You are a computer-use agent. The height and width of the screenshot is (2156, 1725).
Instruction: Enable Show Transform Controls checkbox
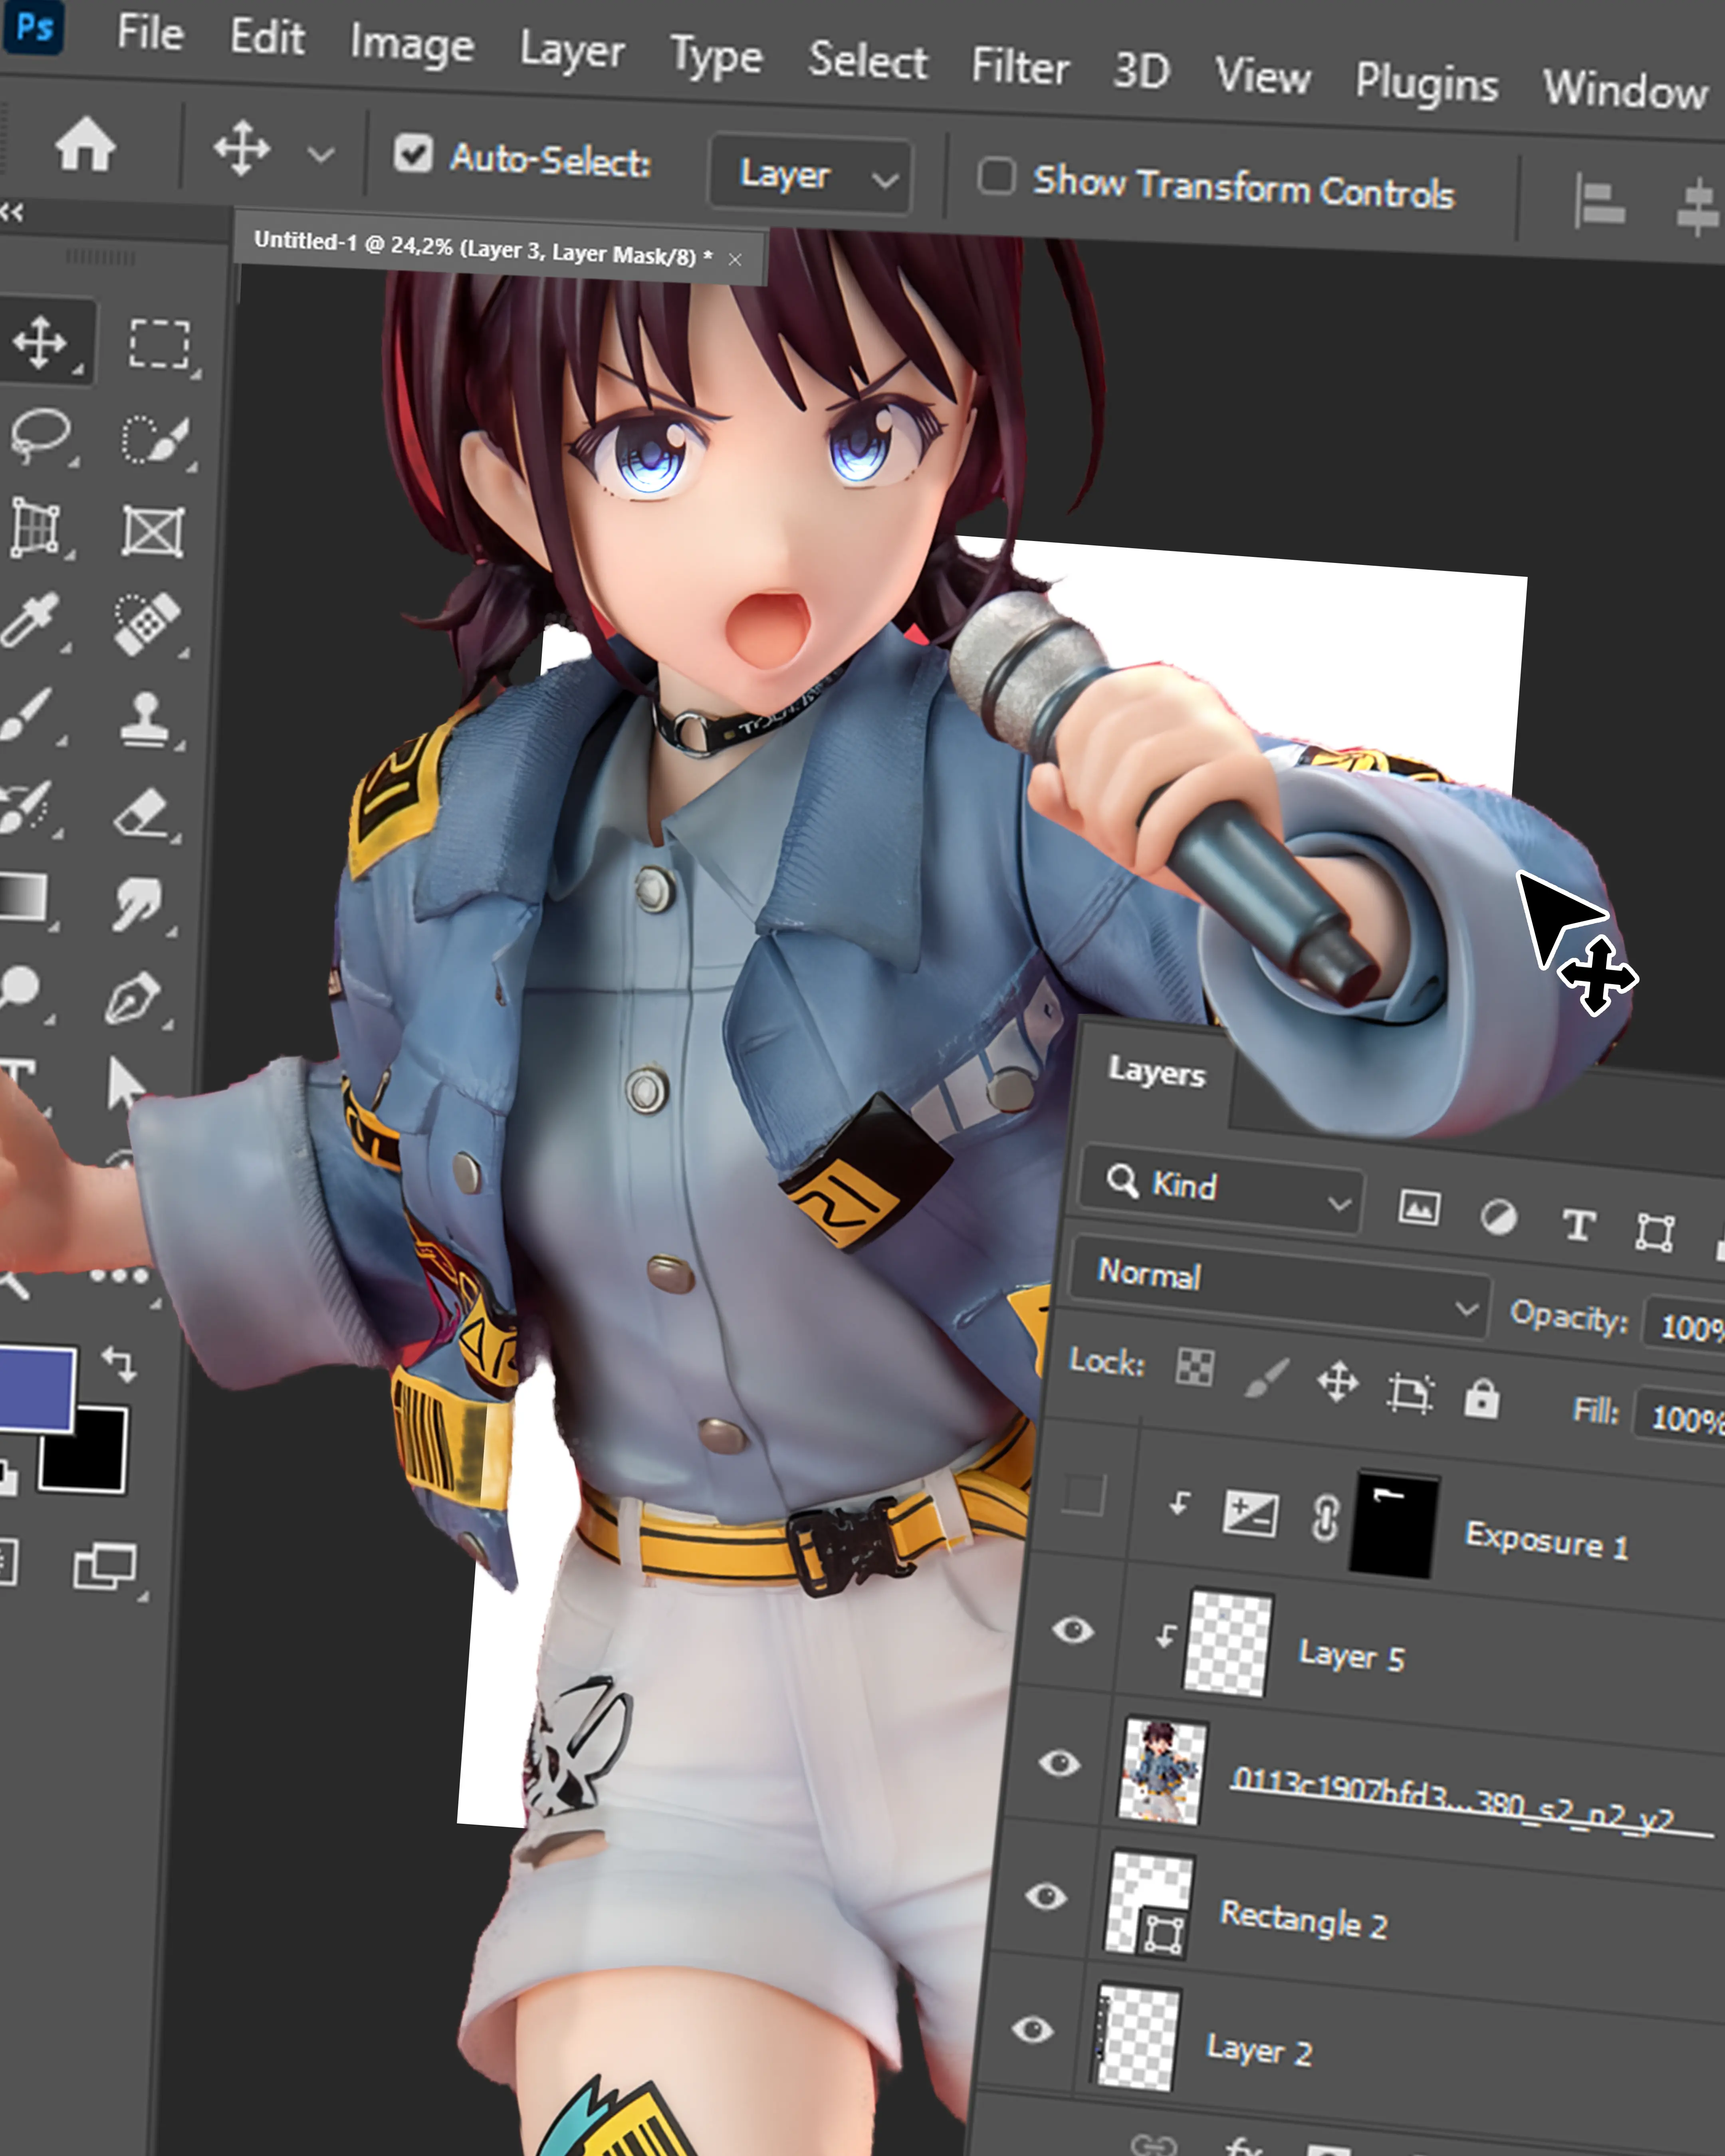pos(996,176)
